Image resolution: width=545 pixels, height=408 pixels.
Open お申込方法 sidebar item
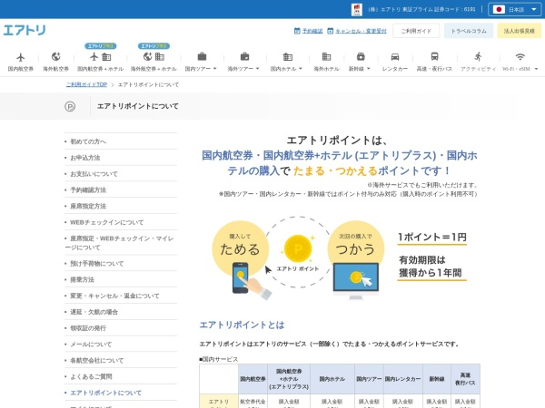[121, 158]
